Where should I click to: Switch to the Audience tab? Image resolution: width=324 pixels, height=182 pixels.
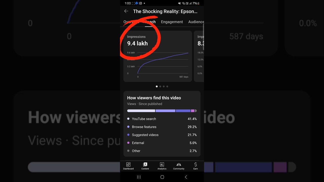(x=196, y=22)
